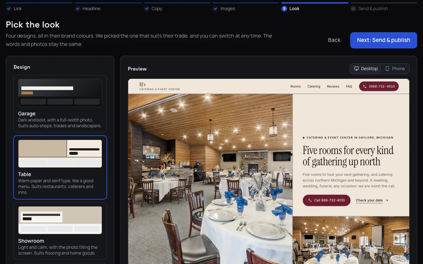This screenshot has height=264, width=423.
Task: Click the phone icon in Call 989-732-4010 button
Action: (x=310, y=200)
